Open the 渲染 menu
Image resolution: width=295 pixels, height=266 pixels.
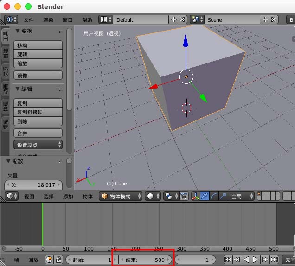click(x=48, y=20)
